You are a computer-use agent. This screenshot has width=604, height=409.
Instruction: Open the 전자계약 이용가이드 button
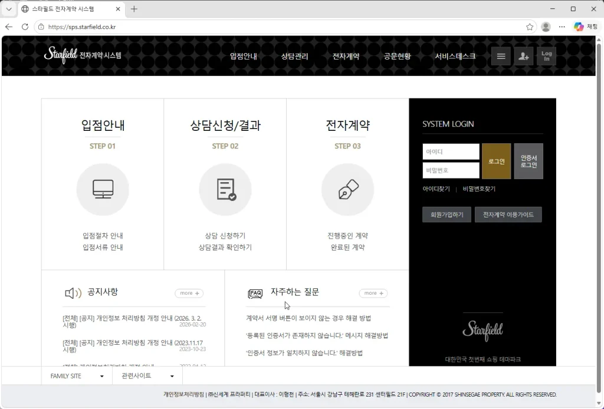coord(508,215)
